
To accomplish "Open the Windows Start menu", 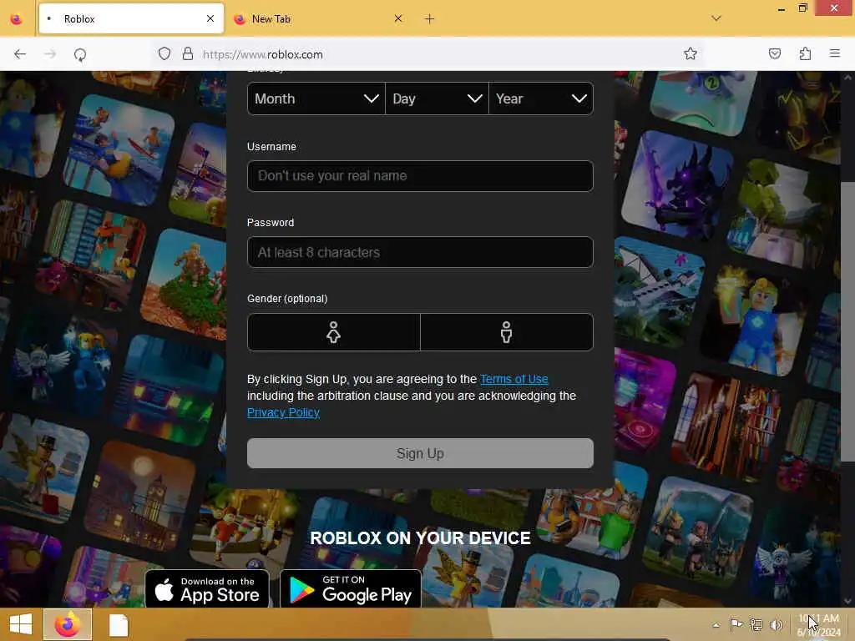I will coord(21,624).
